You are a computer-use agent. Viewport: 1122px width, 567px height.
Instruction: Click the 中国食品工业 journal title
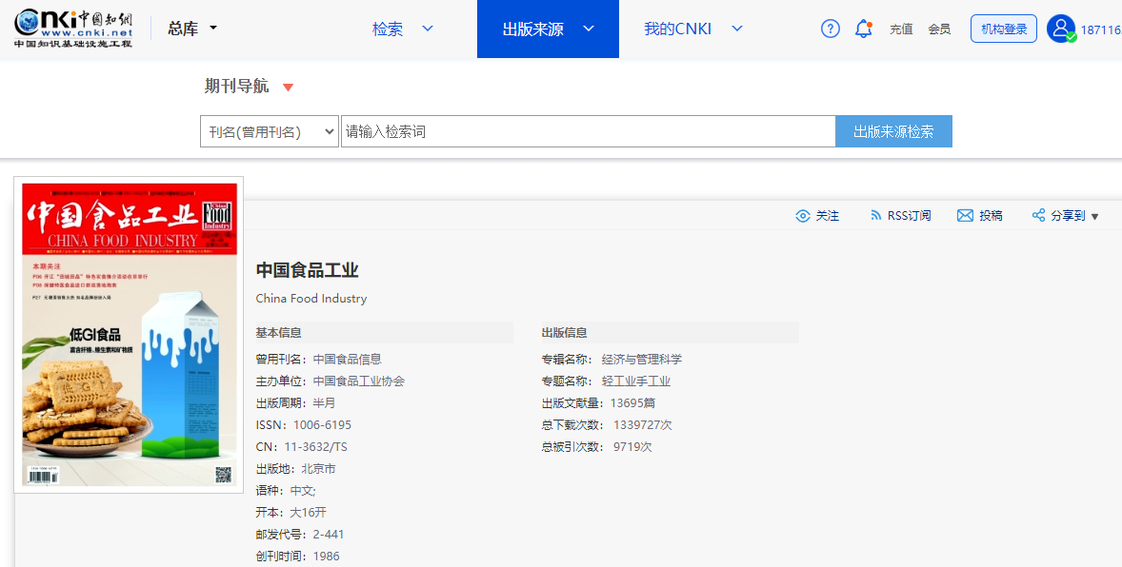307,270
